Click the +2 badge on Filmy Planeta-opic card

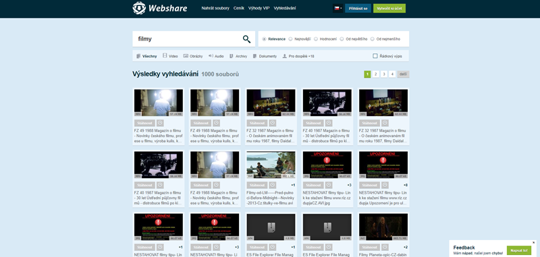click(406, 247)
